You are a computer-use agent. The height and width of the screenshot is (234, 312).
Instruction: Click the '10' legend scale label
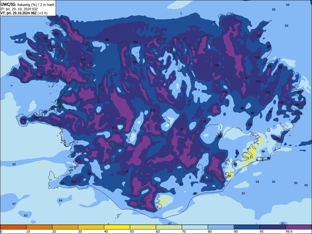(28, 232)
